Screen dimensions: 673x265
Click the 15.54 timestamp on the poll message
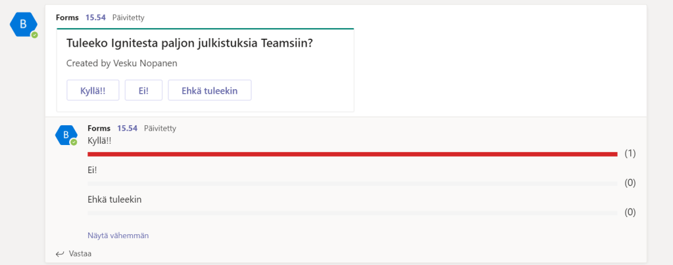(95, 18)
